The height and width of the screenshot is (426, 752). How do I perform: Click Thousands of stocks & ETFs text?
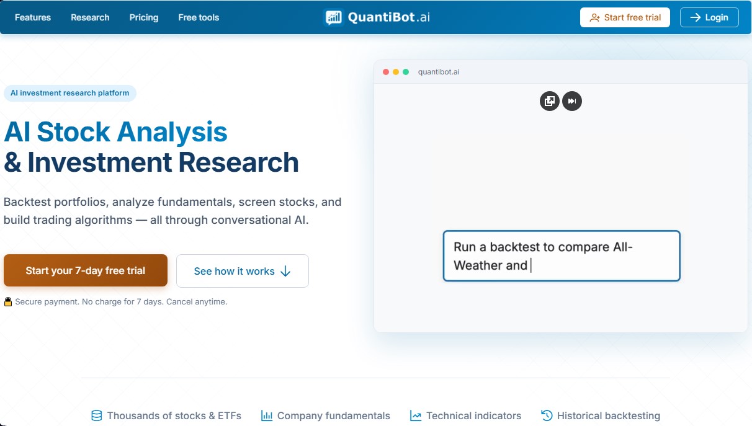[x=174, y=415]
